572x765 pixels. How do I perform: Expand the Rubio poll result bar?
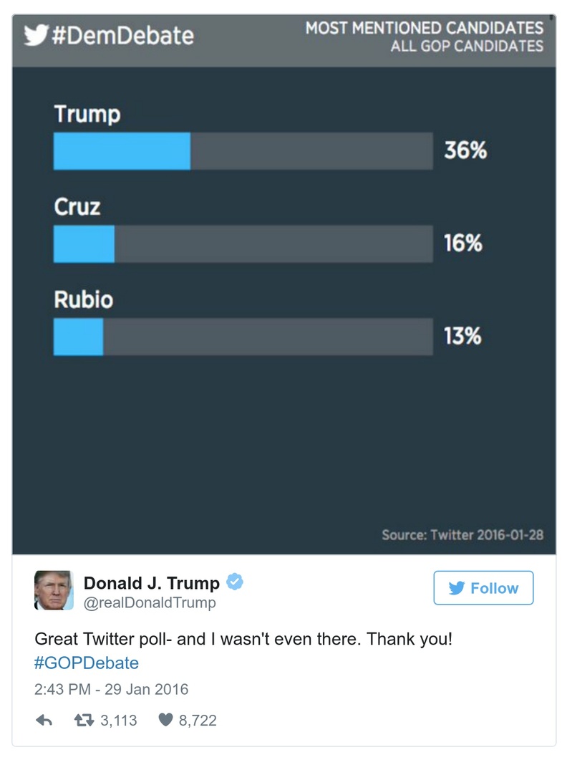point(242,336)
